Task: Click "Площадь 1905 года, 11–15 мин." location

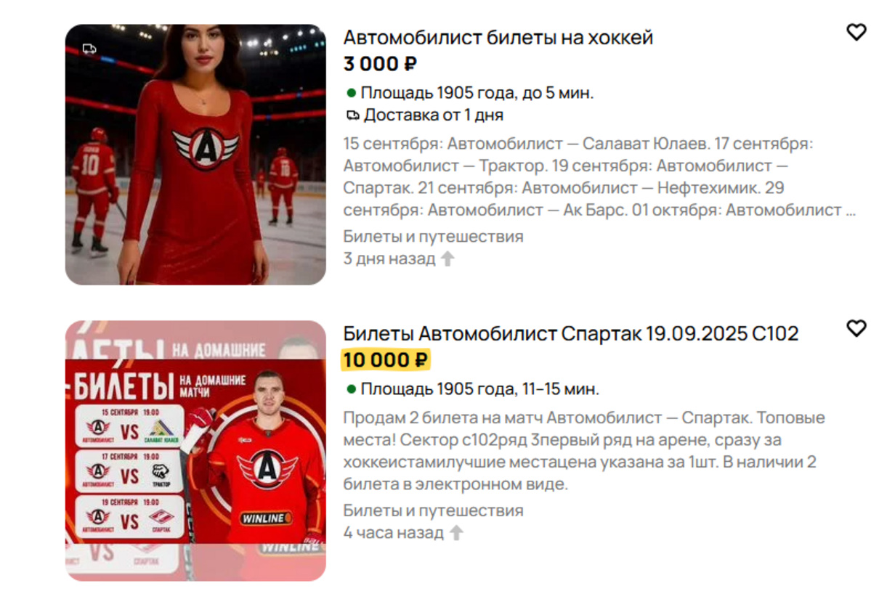Action: pyautogui.click(x=480, y=389)
